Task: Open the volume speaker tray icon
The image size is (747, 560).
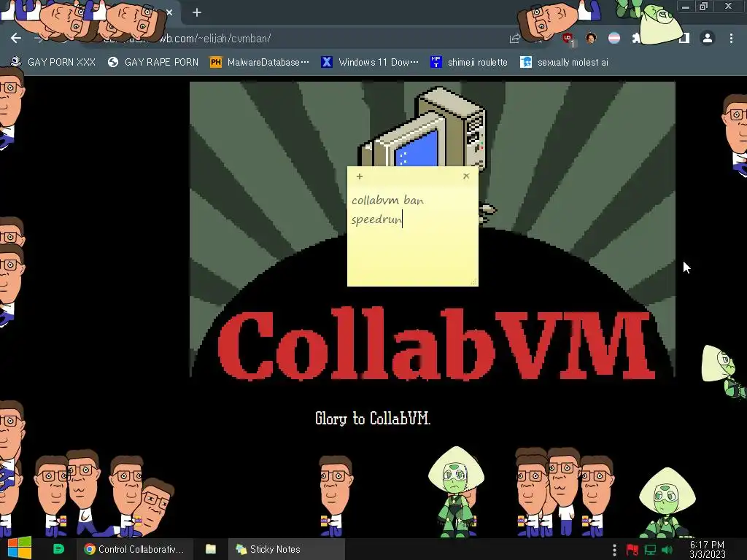Action: pos(667,550)
